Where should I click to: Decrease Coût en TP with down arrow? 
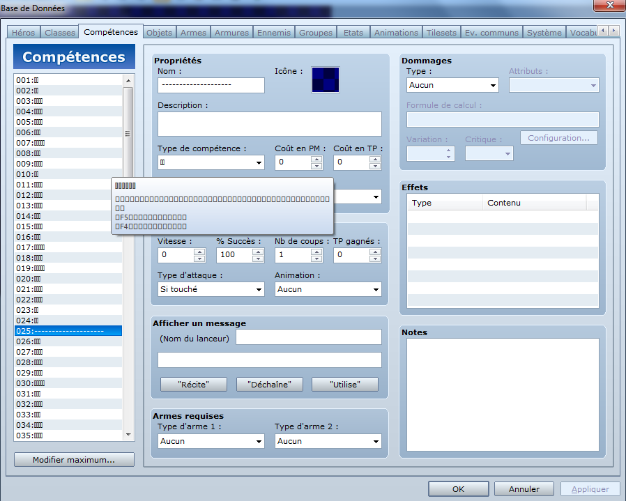point(375,167)
